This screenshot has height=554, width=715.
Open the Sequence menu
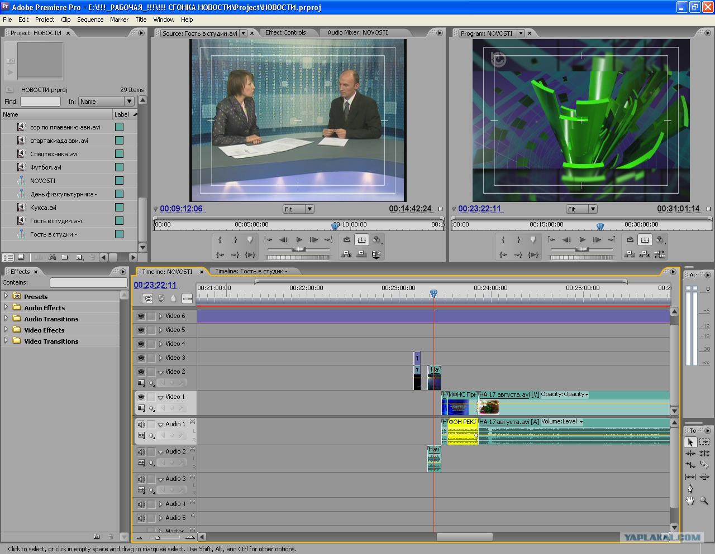pyautogui.click(x=90, y=20)
